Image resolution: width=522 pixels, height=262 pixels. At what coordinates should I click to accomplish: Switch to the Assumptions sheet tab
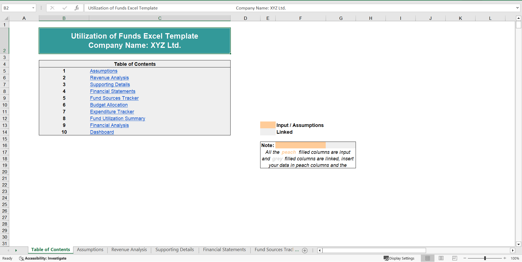click(x=90, y=249)
